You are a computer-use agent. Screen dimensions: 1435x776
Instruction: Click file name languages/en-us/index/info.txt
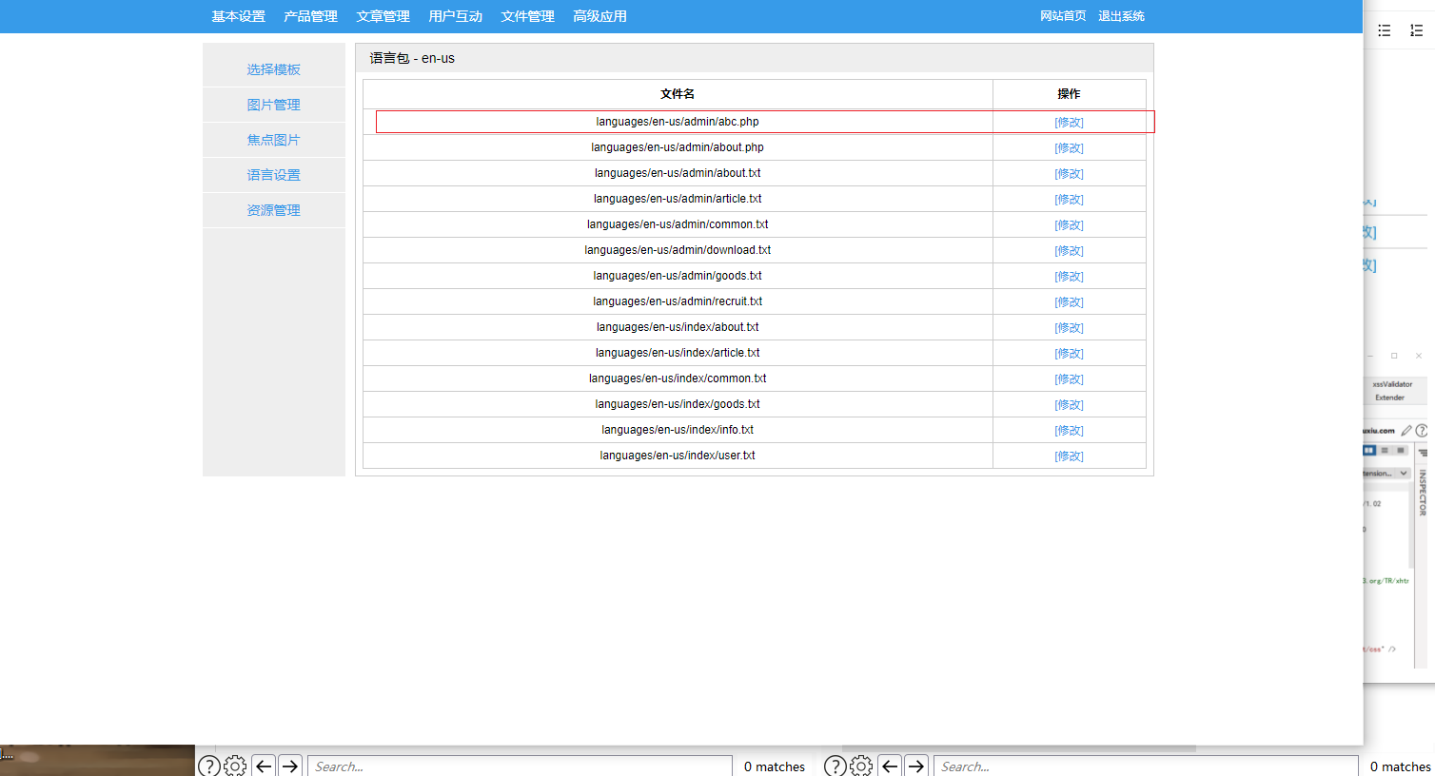[678, 430]
